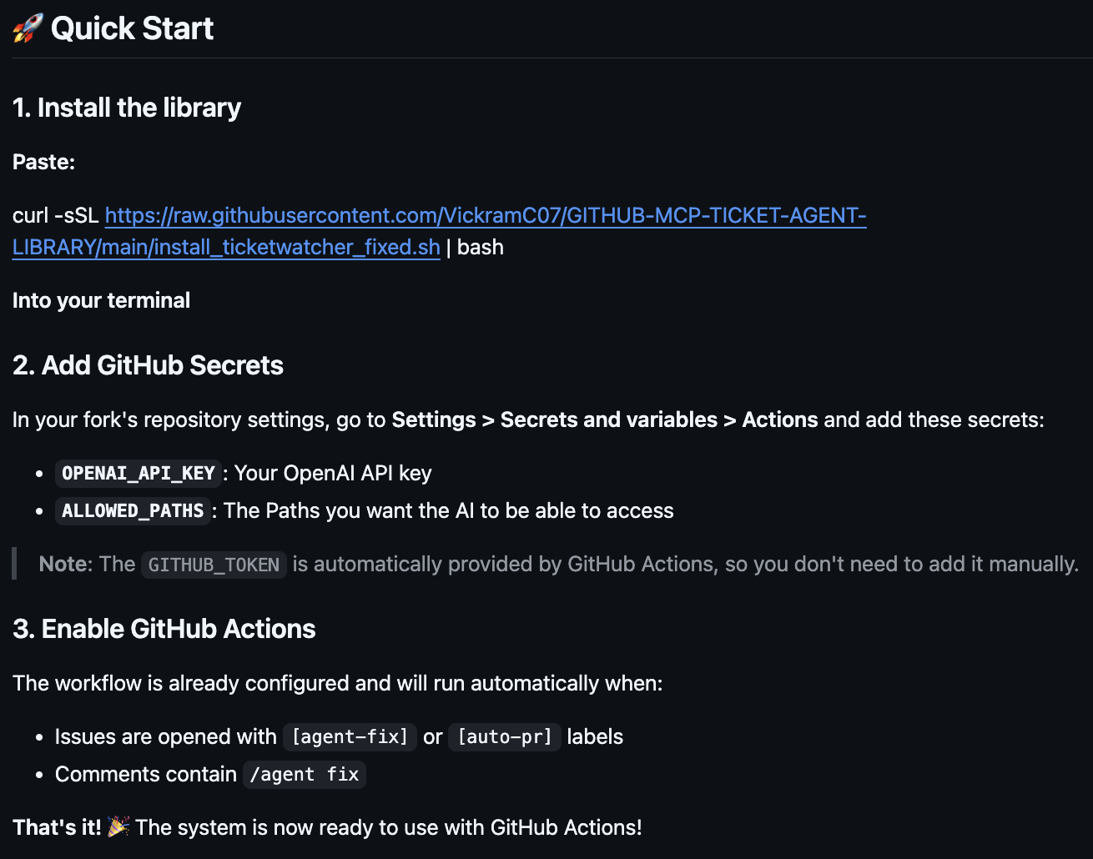Click the "curl -sSL" command text
The height and width of the screenshot is (859, 1093).
[56, 216]
